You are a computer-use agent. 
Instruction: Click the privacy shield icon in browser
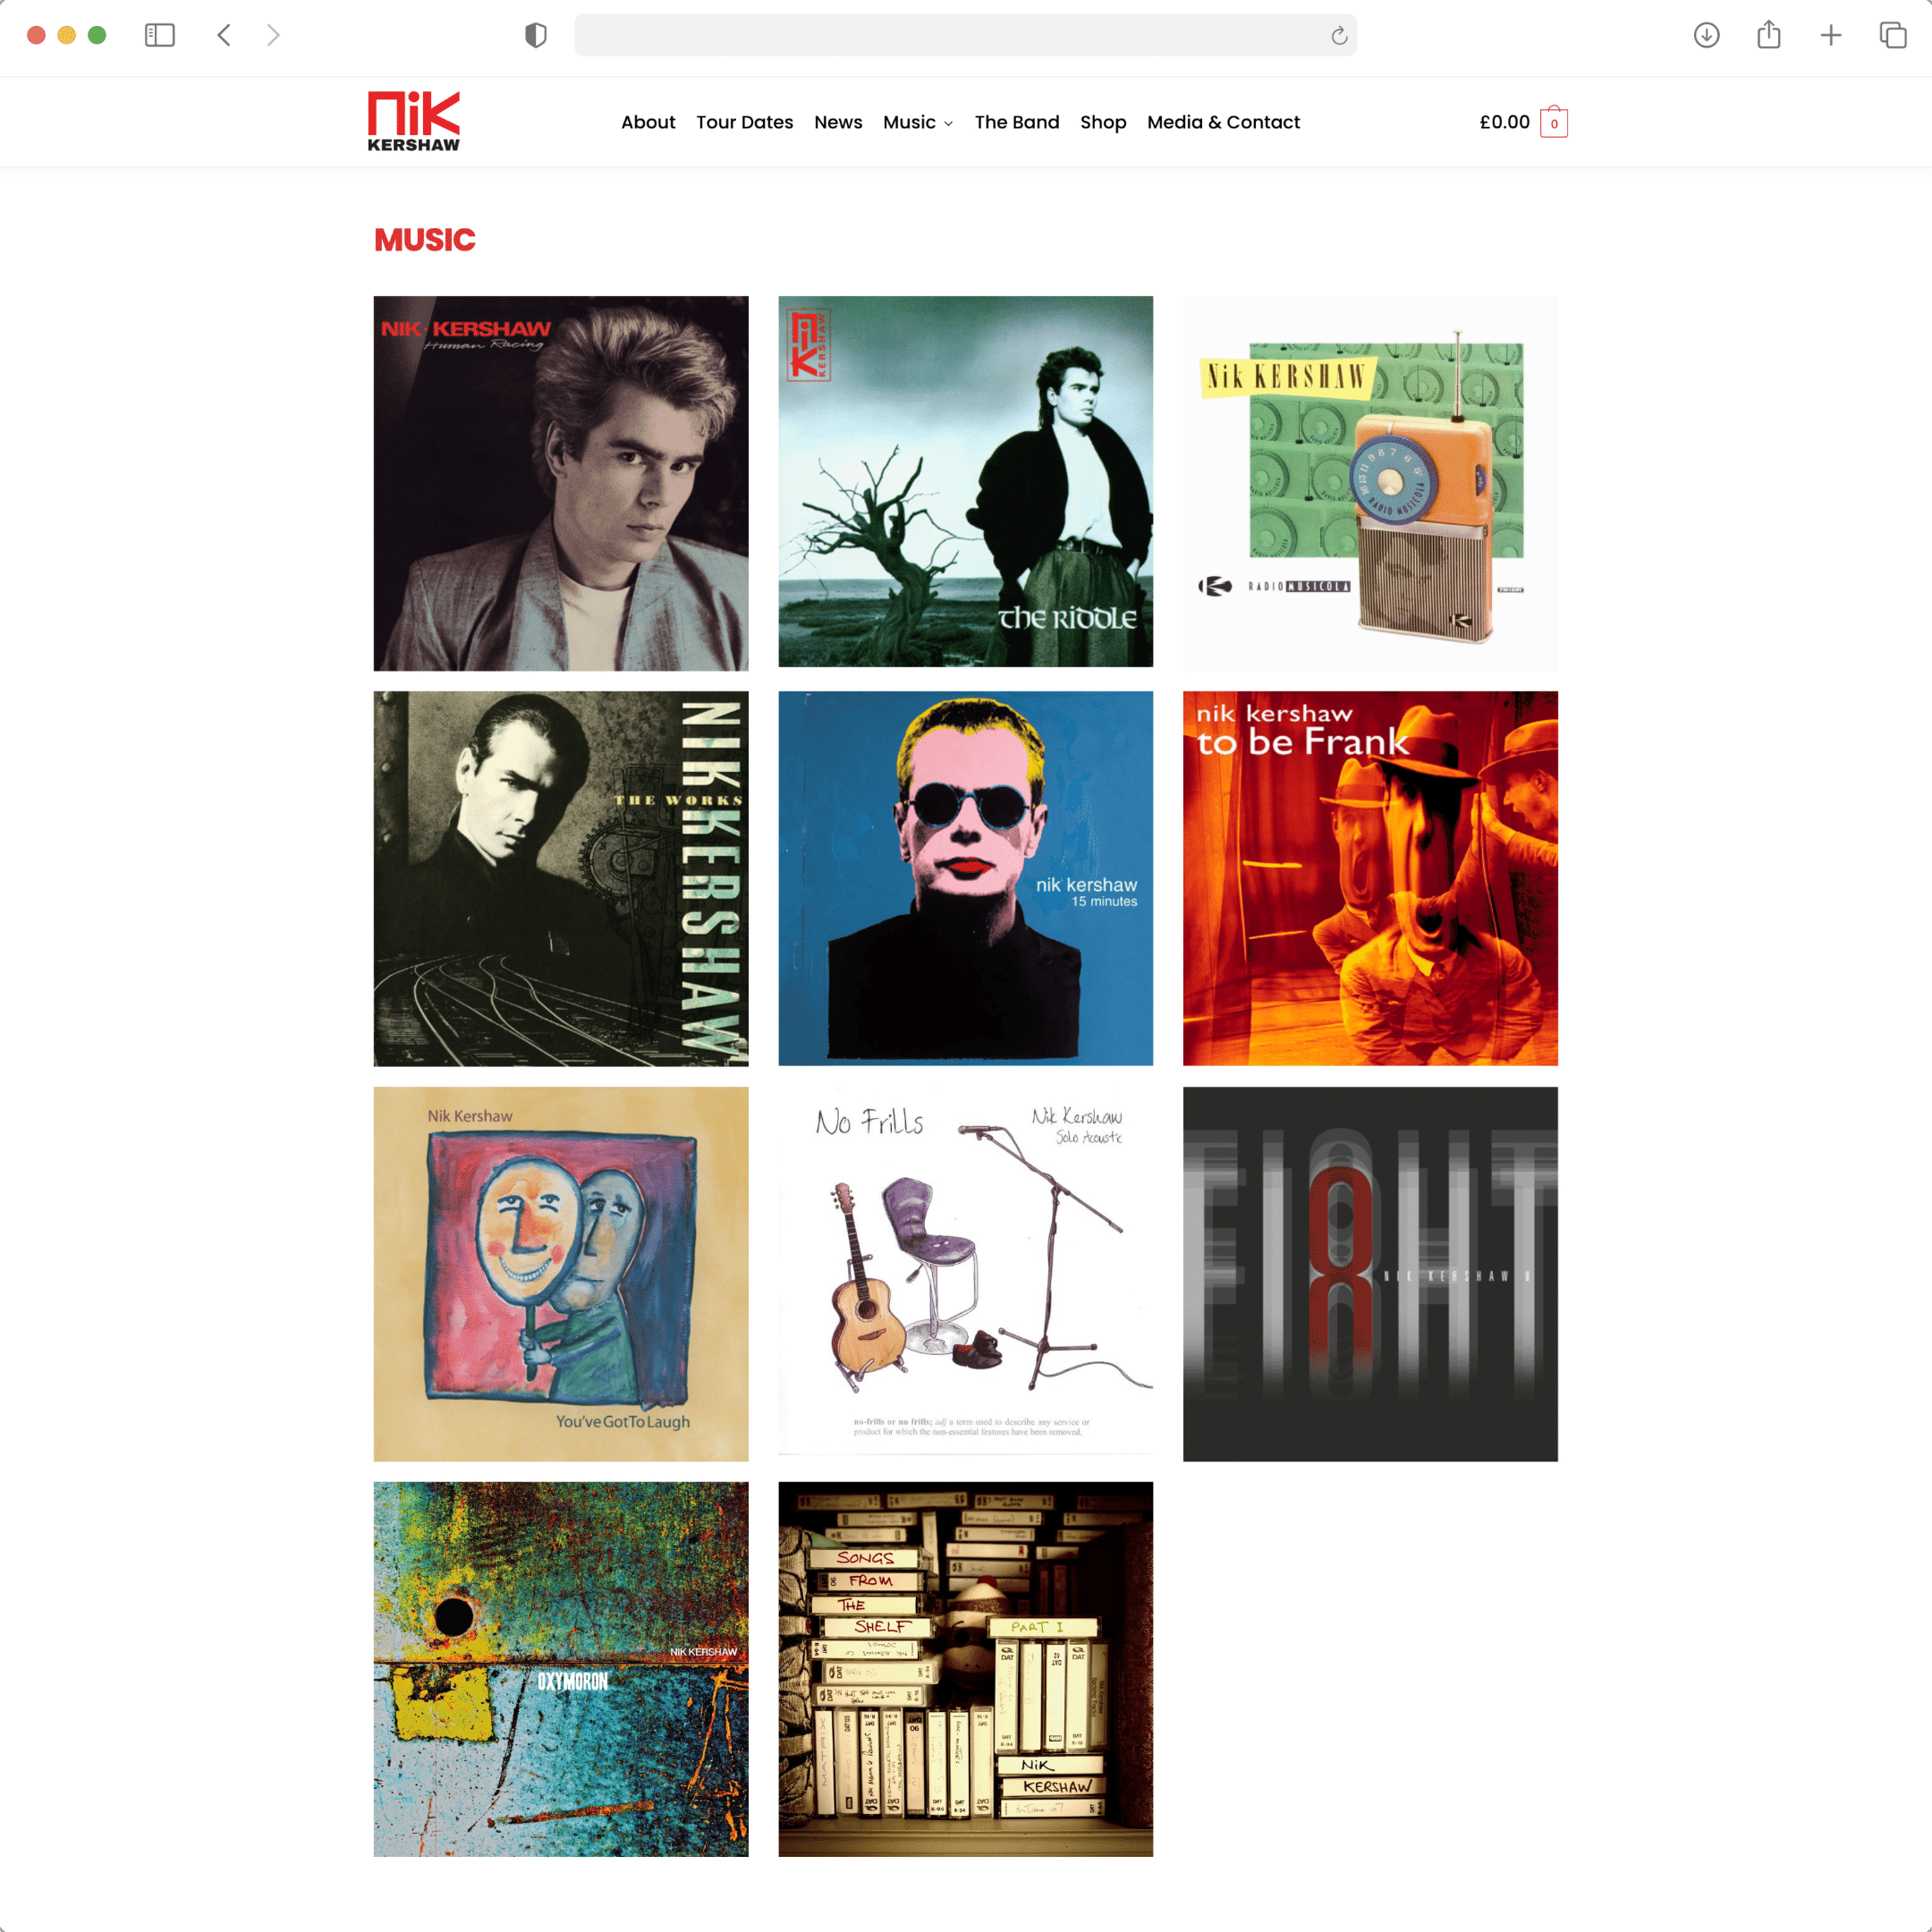tap(534, 36)
